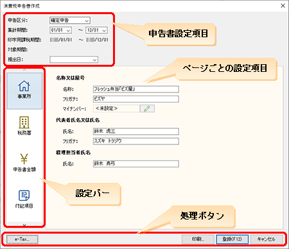Click the 代表者 氏名 field with 鈴木 虎三
The height and width of the screenshot is (249, 289).
click(x=136, y=132)
